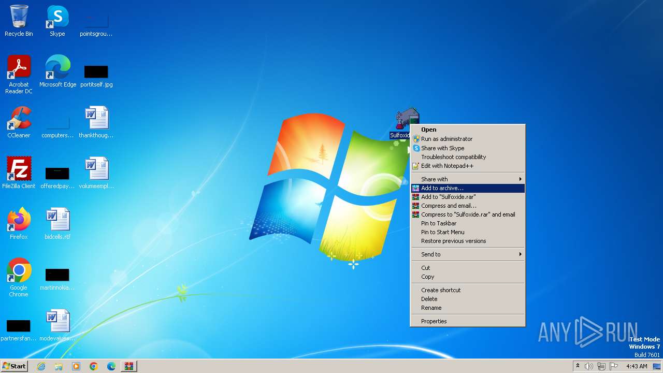Choose Edit with Notepad++
663x373 pixels.
point(468,166)
